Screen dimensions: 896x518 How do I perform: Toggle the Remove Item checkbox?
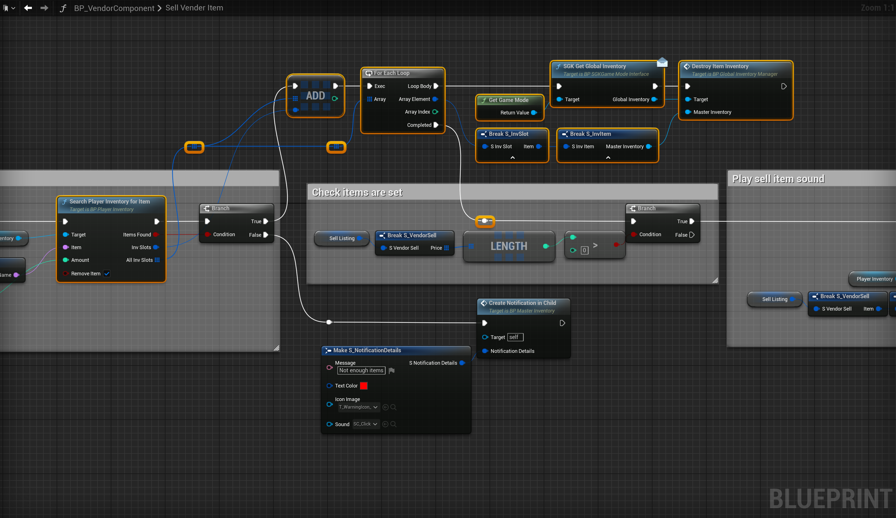click(x=107, y=273)
